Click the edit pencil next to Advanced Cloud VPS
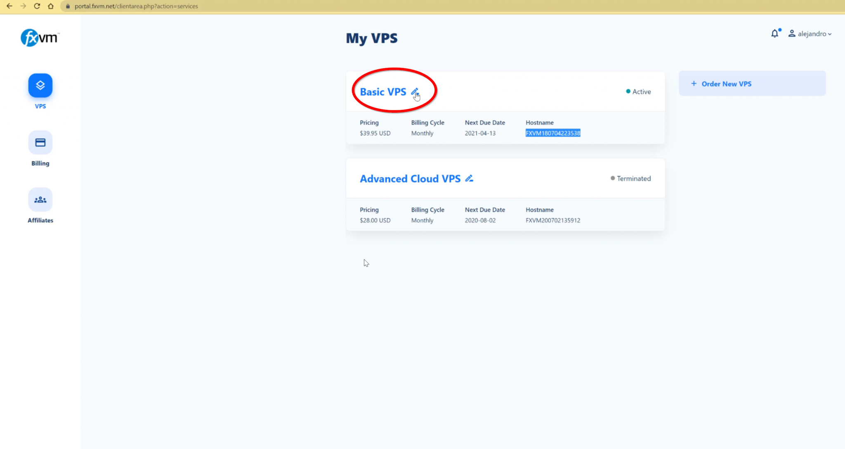845x449 pixels. (x=470, y=178)
